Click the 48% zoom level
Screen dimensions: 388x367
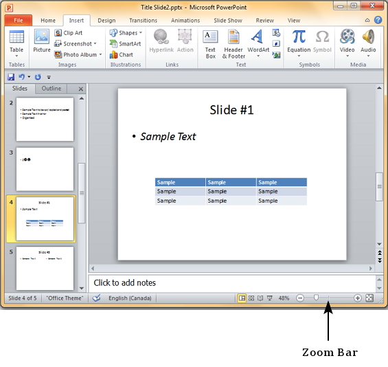[284, 298]
